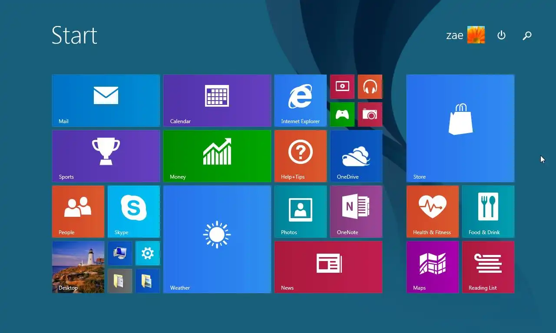Launch the Skype tile

pos(134,212)
